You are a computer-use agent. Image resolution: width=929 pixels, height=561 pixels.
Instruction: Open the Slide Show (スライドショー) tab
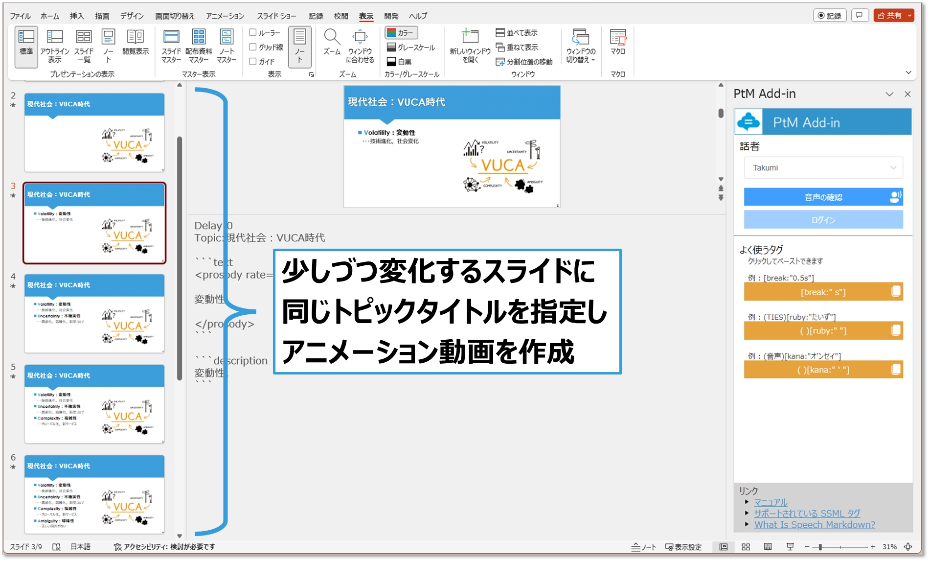coord(276,16)
